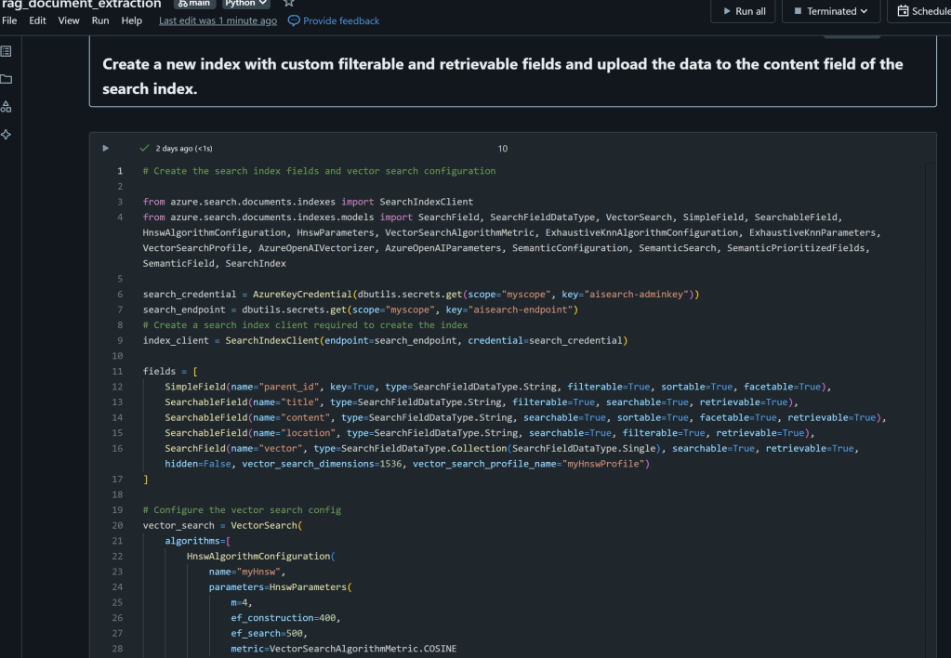
Task: Open the Help menu
Action: tap(132, 20)
